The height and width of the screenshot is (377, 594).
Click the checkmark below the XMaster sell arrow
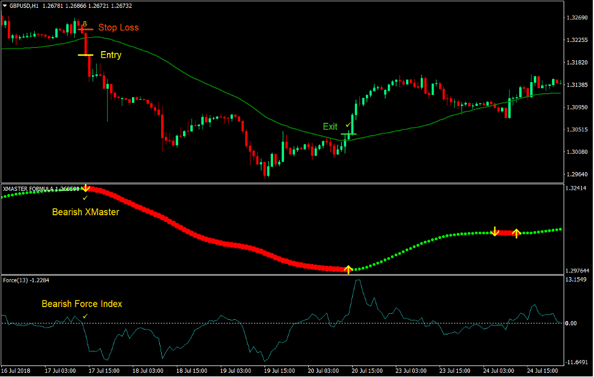coord(86,198)
